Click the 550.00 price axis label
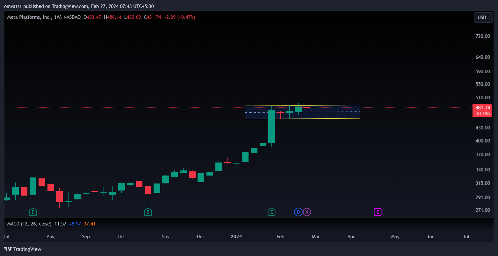The image size is (498, 256). (483, 84)
